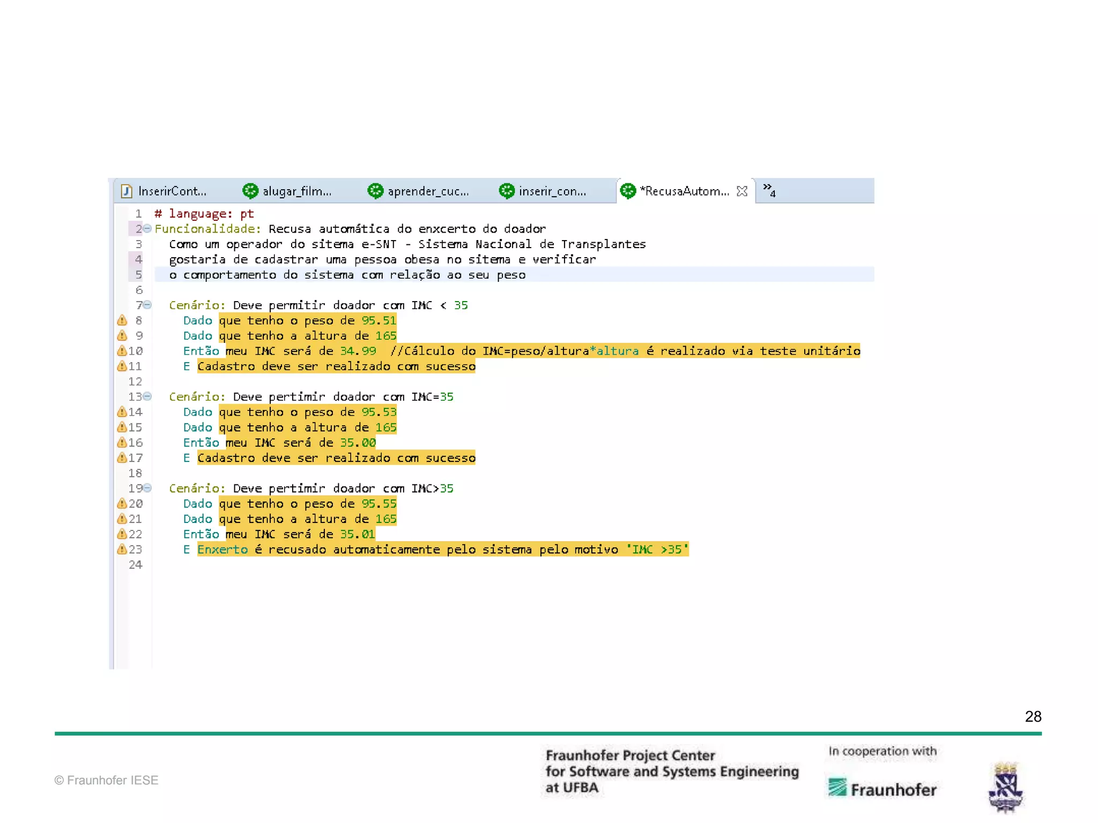This screenshot has width=1098, height=823.
Task: Click the Java file icon on InserirCont tab
Action: [127, 191]
